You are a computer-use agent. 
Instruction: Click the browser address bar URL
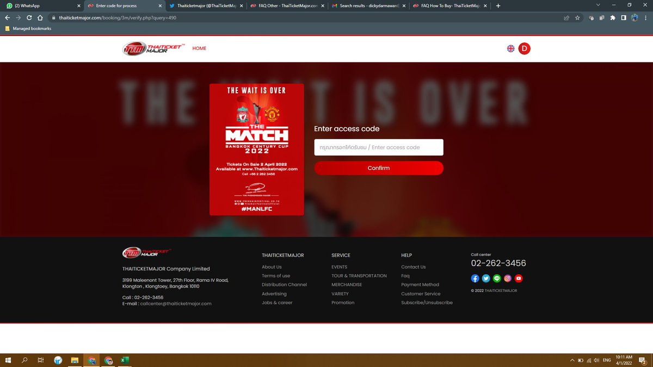tap(118, 17)
